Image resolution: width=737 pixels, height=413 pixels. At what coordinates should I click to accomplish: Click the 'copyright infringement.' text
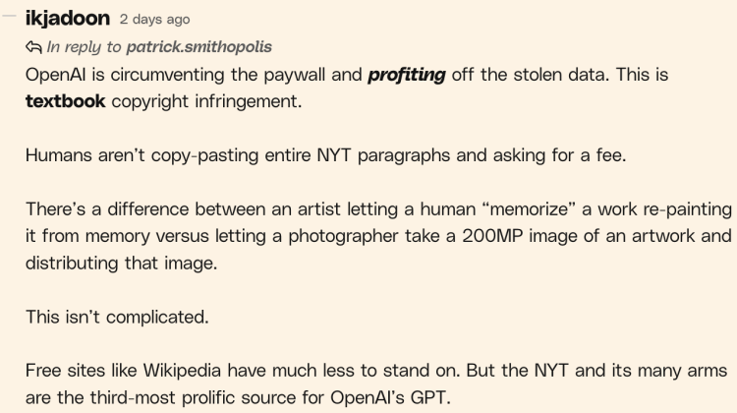[x=206, y=101]
